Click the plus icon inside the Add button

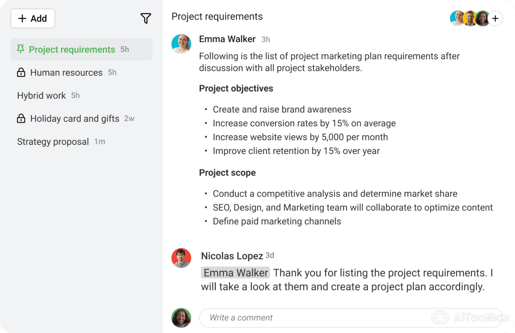pos(22,18)
